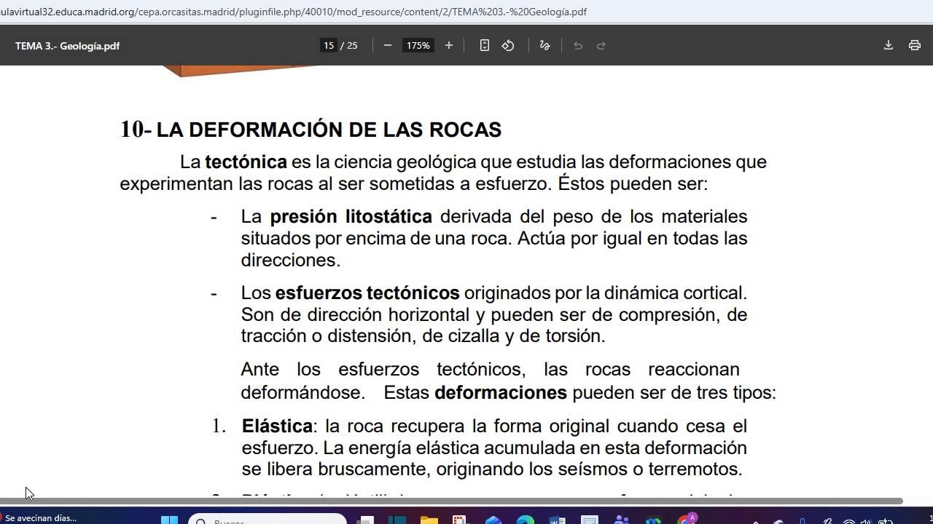933x524 pixels.
Task: Click the browser address bar URL
Action: click(x=293, y=12)
